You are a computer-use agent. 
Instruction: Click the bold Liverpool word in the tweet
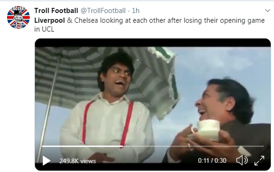(50, 21)
